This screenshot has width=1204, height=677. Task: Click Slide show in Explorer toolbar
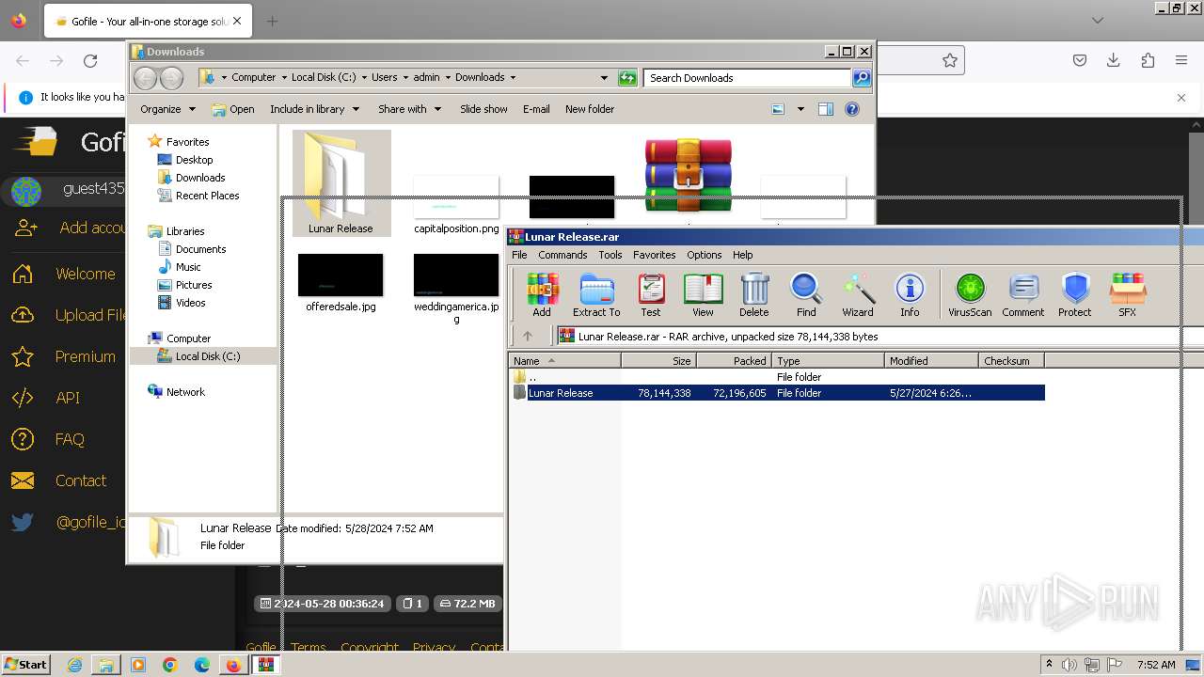click(x=483, y=109)
